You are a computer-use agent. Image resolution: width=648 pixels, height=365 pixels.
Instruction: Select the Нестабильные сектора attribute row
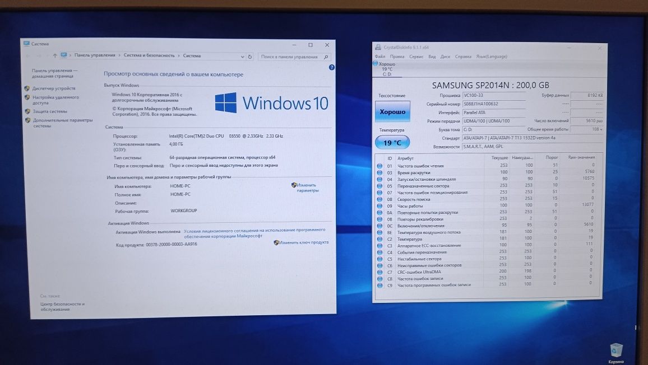click(487, 259)
